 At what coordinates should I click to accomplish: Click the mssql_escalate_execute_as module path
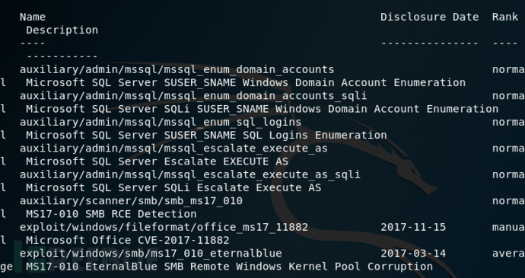coord(173,149)
